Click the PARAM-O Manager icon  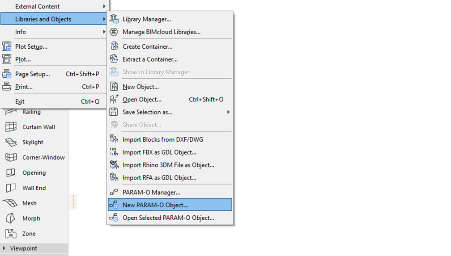[114, 192]
